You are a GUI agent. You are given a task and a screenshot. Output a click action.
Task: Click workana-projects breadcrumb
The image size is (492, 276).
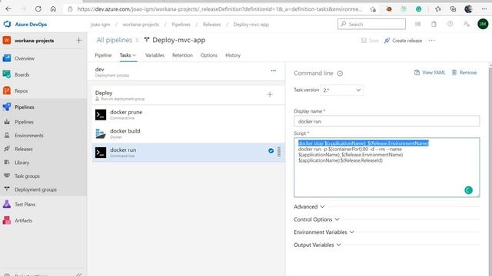[141, 25]
